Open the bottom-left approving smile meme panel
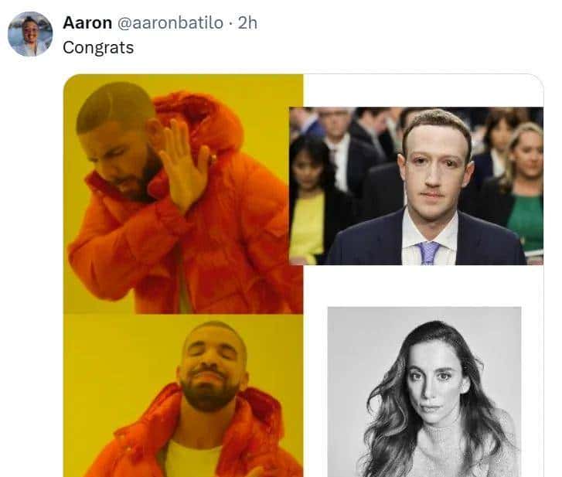The height and width of the screenshot is (477, 562). pyautogui.click(x=183, y=394)
